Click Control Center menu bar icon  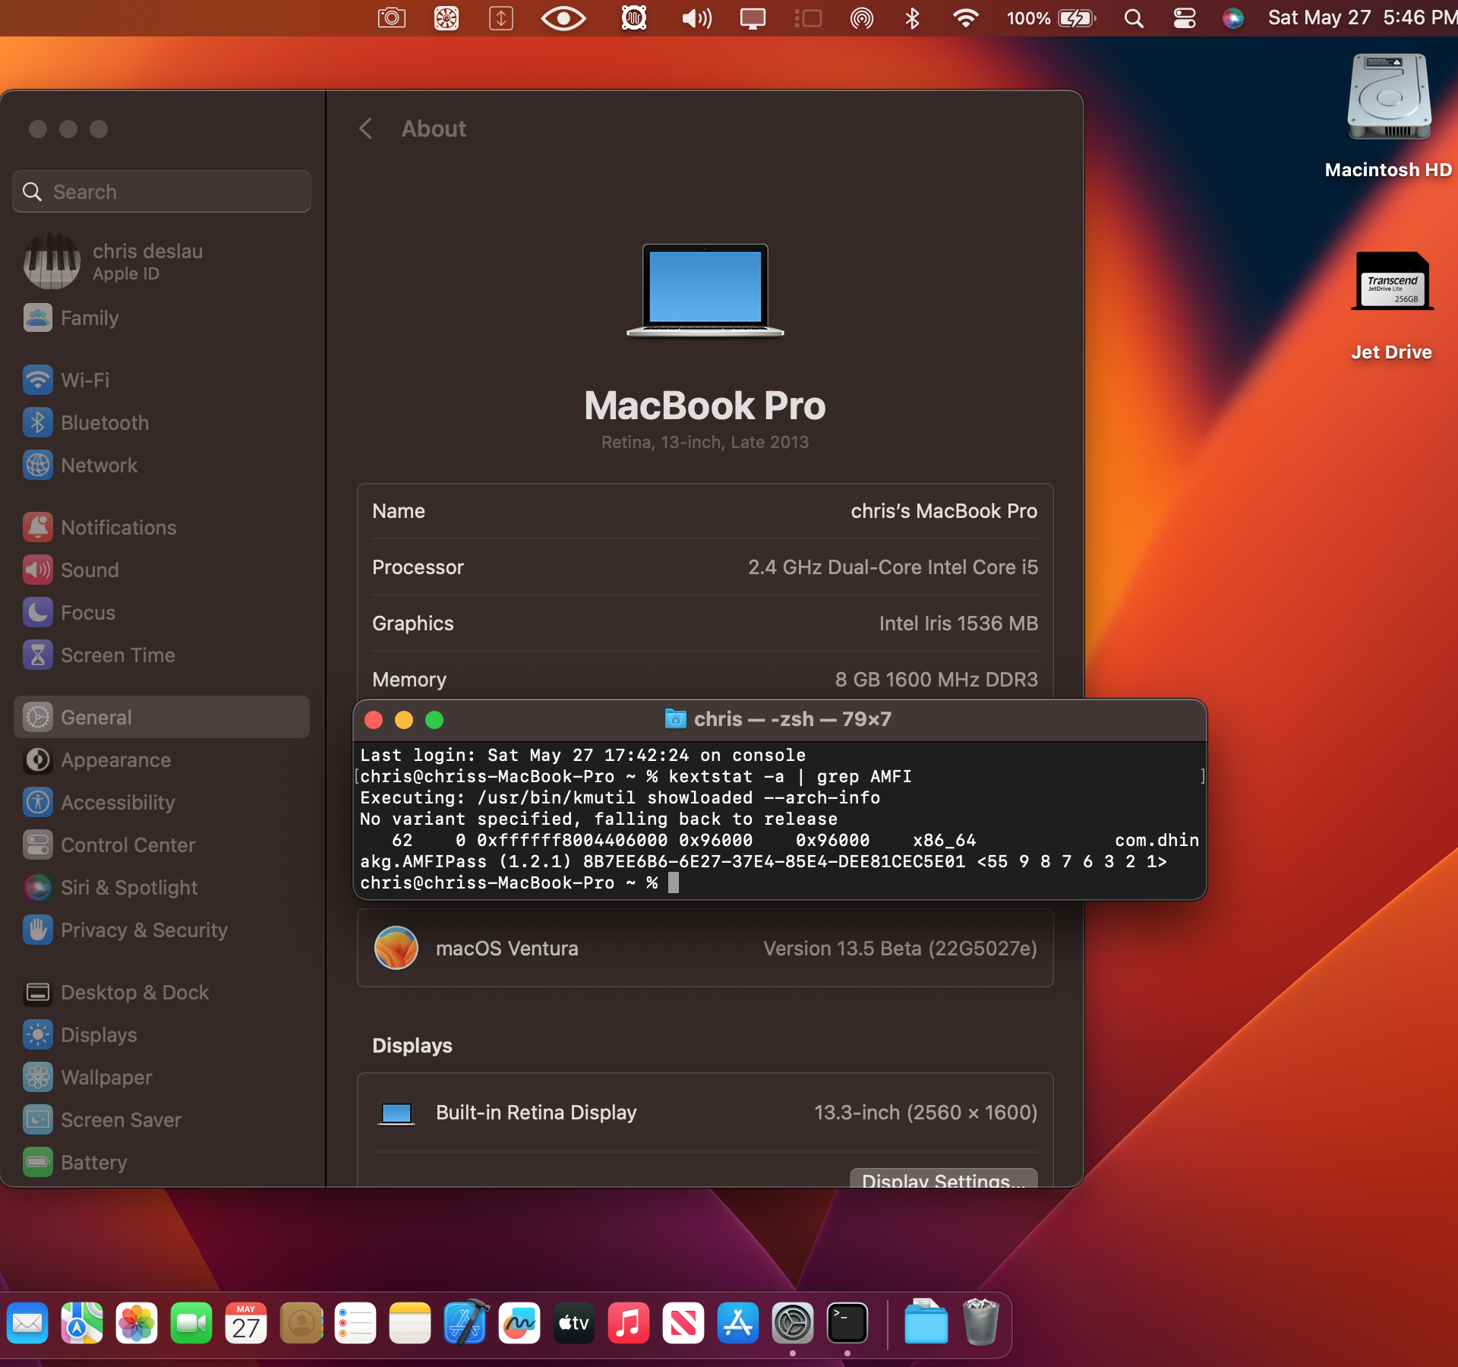[1184, 18]
